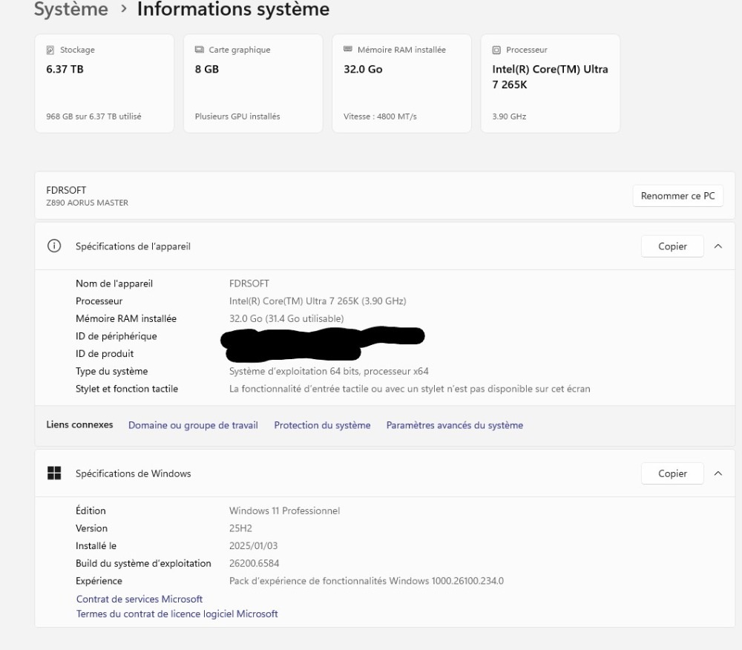Click the info icon beside Spécifications de l'appareil

coord(53,246)
